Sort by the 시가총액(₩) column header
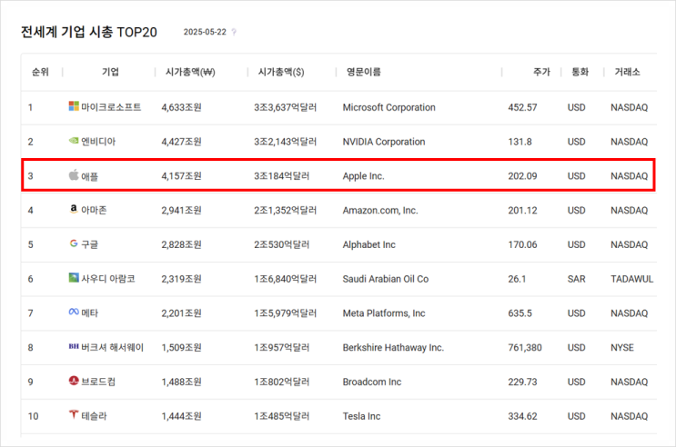The image size is (676, 447). pyautogui.click(x=190, y=72)
